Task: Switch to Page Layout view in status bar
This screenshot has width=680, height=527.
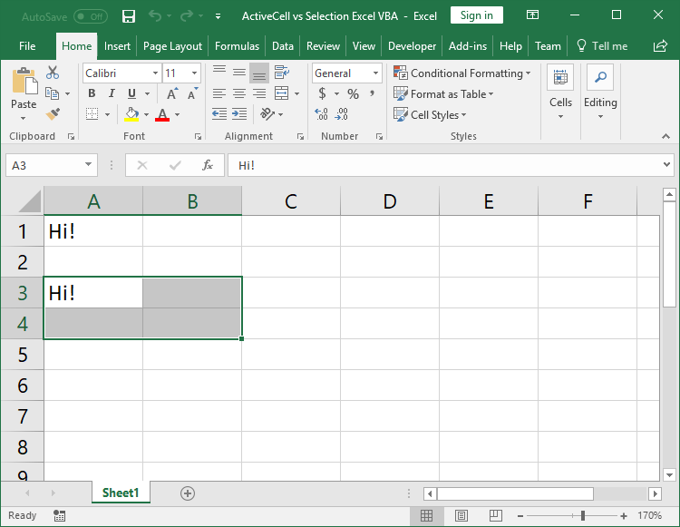Action: [x=461, y=515]
